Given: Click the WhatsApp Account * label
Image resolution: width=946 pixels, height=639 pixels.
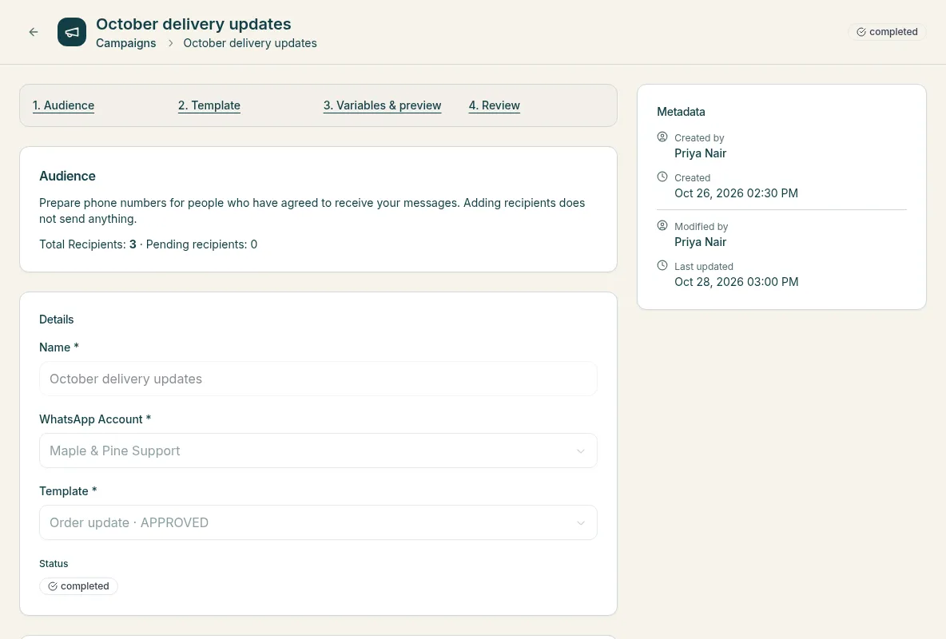Looking at the screenshot, I should point(95,419).
